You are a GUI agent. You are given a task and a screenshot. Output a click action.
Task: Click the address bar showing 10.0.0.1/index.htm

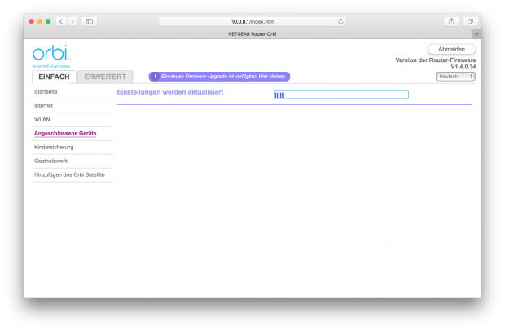point(253,21)
